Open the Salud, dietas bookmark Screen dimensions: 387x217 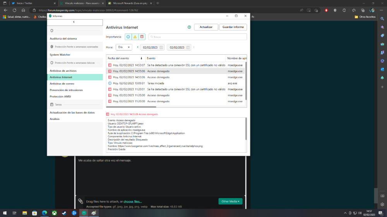[17, 17]
